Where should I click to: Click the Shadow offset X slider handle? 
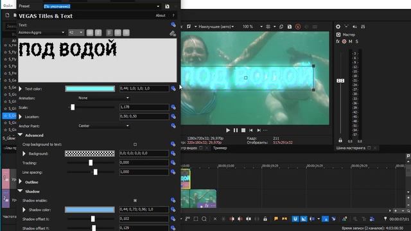(x=92, y=219)
